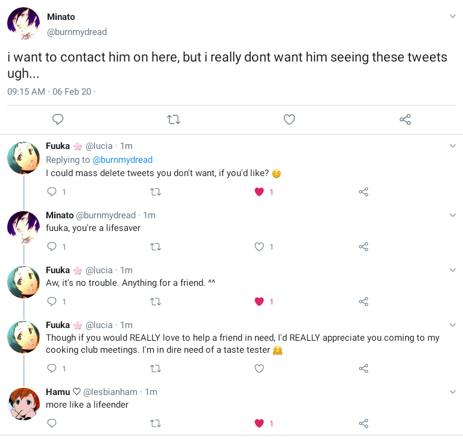This screenshot has width=463, height=439.
Task: Like Minato's main tweet
Action: pyautogui.click(x=289, y=119)
